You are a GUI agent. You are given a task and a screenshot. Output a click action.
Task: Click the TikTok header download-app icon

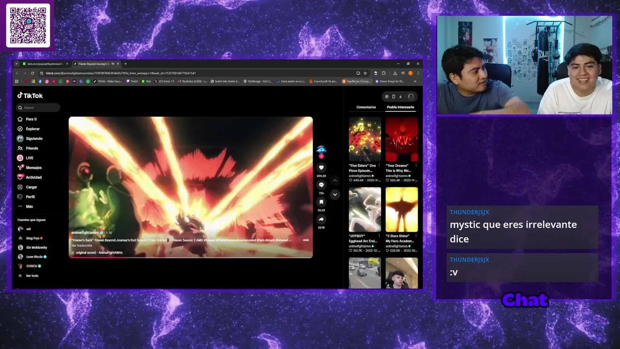click(400, 96)
